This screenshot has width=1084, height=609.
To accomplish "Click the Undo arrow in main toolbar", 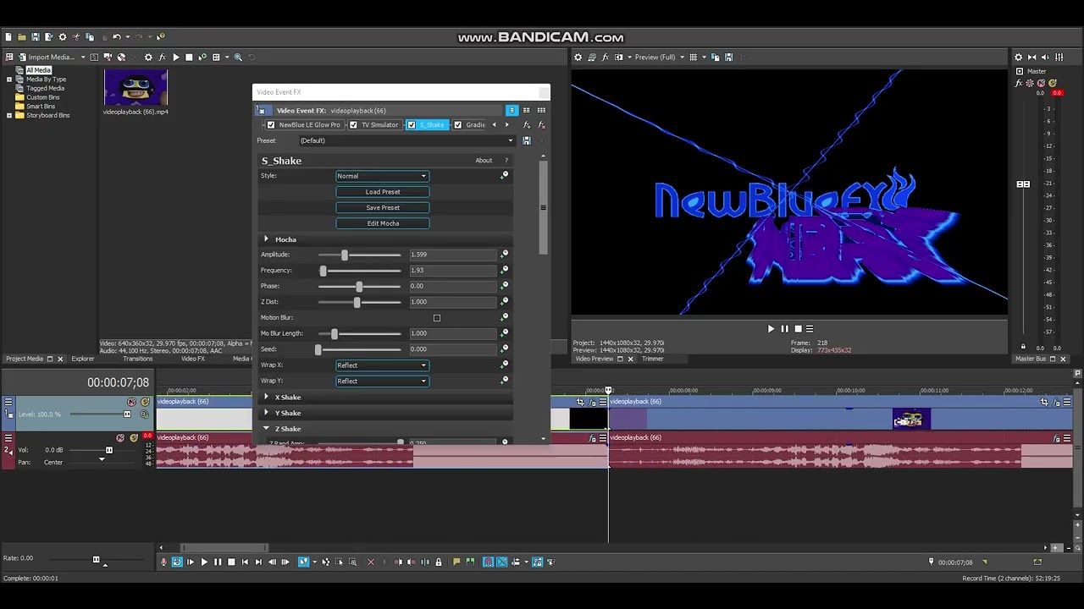I will (x=117, y=37).
